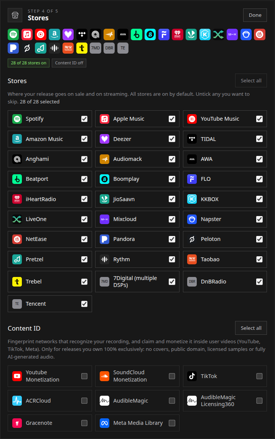Enable Youtube Monetization checkbox
The width and height of the screenshot is (275, 439).
pos(84,376)
